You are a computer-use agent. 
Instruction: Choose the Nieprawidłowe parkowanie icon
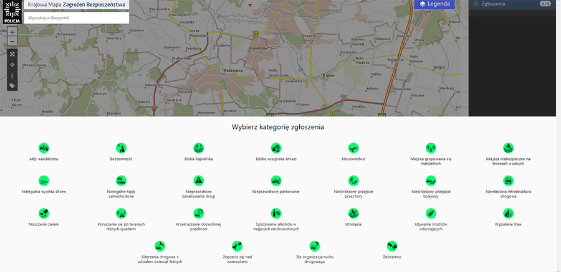point(276,181)
